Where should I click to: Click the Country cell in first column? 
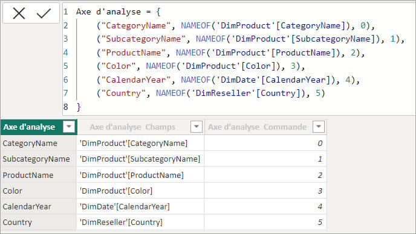(39, 222)
